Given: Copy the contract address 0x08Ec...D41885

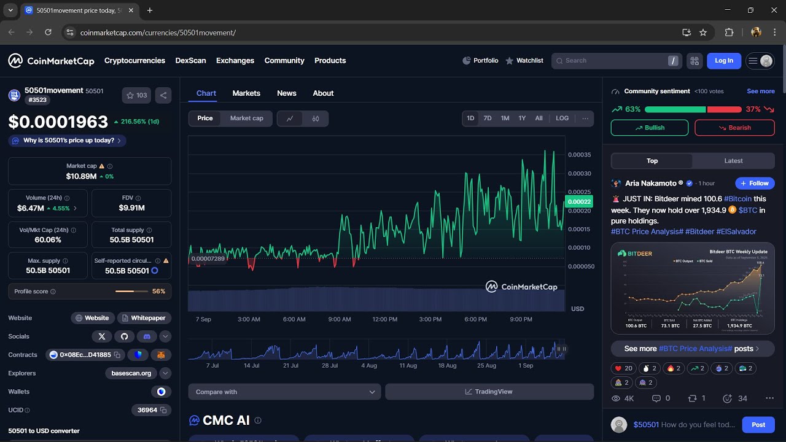Looking at the screenshot, I should [x=117, y=355].
